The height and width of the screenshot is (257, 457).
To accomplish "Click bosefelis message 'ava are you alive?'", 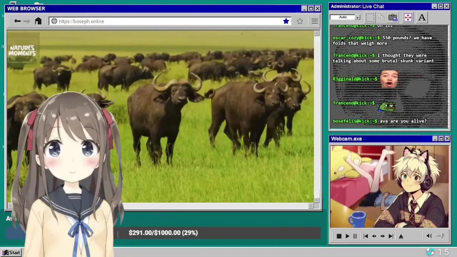I will point(403,121).
